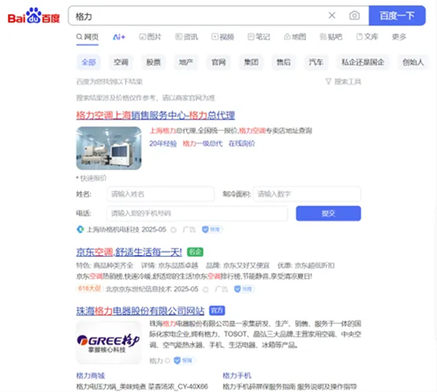Open the 格力商城 sublink
Image resolution: width=437 pixels, height=392 pixels.
(91, 375)
